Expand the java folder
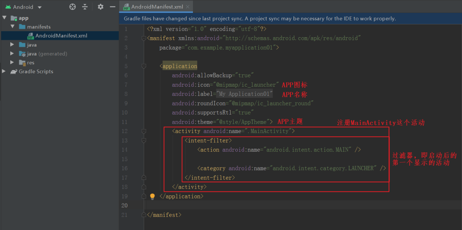462x230 pixels. tap(12, 45)
